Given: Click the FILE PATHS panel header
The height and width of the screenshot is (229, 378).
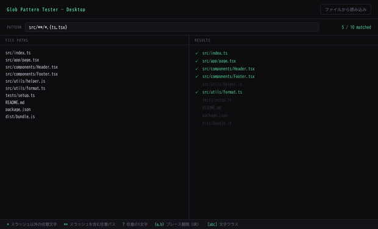Looking at the screenshot, I should (16, 40).
